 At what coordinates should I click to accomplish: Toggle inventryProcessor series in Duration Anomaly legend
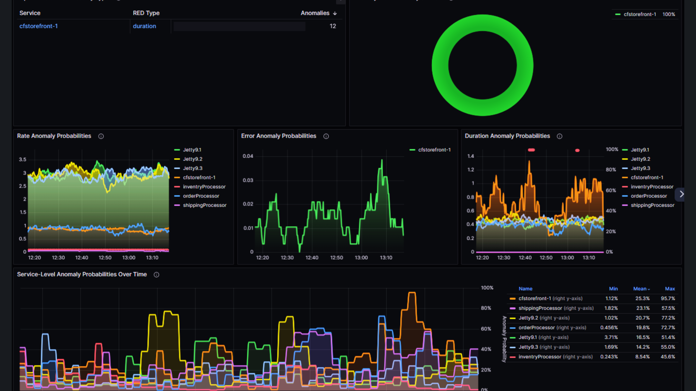coord(652,187)
